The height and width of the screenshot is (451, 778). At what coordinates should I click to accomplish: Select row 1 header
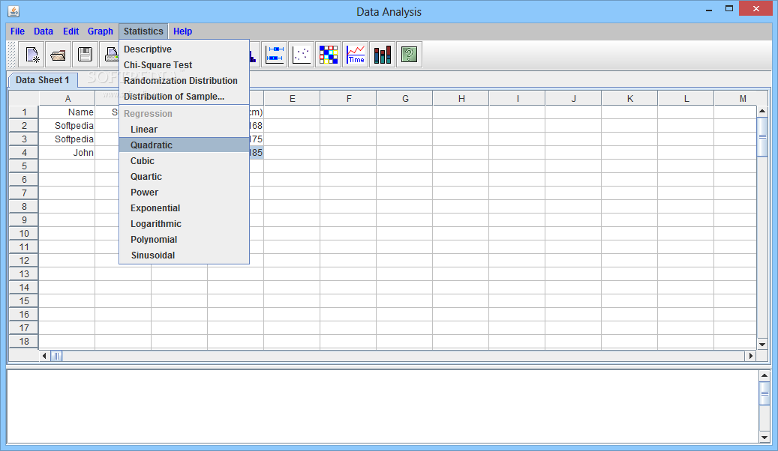(x=24, y=112)
